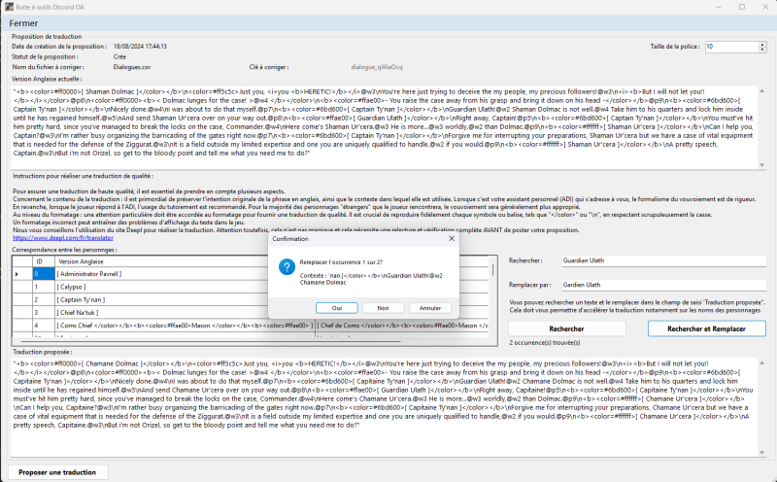This screenshot has height=482, width=777.
Task: Click the 2 occurrence(s) trouvée(s) status text
Action: point(545,343)
